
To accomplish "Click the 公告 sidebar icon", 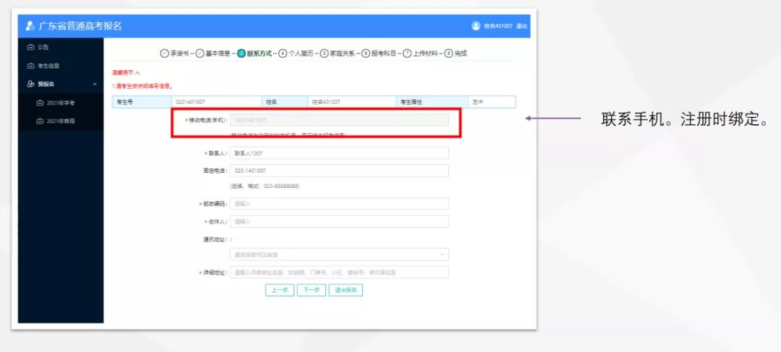I will [31, 47].
